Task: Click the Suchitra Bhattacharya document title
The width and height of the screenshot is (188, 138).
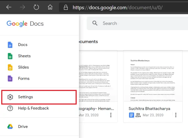Action: (149, 109)
